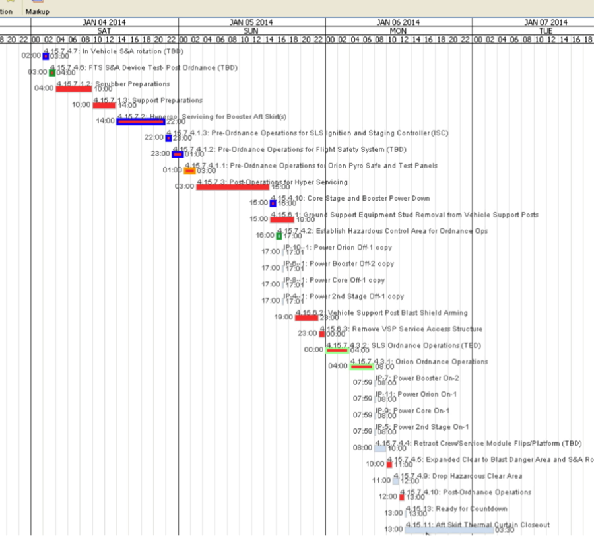Screen dimensions: 594x536
Task: Click the JAN 06 2014 date header
Action: pyautogui.click(x=398, y=22)
